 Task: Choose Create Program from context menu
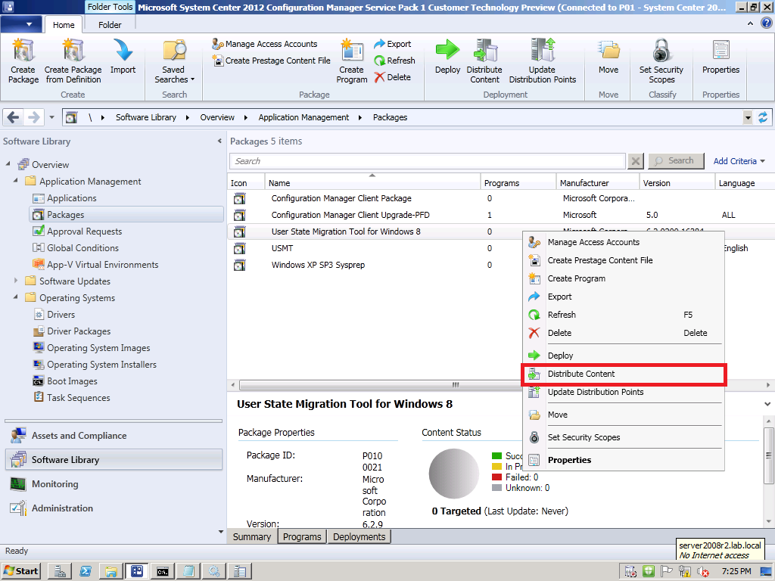click(624, 278)
